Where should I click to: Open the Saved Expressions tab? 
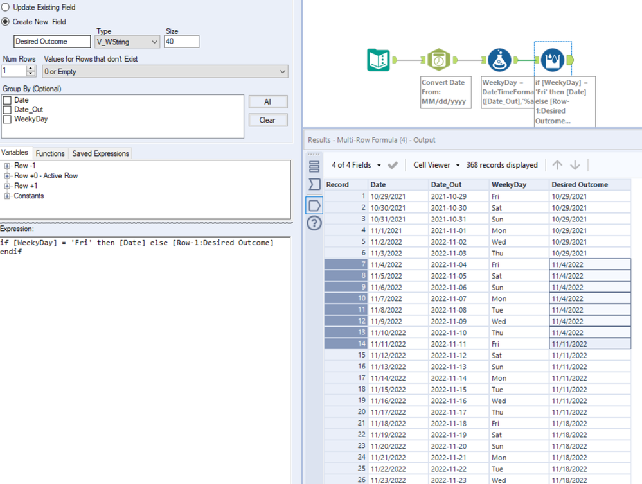(100, 153)
